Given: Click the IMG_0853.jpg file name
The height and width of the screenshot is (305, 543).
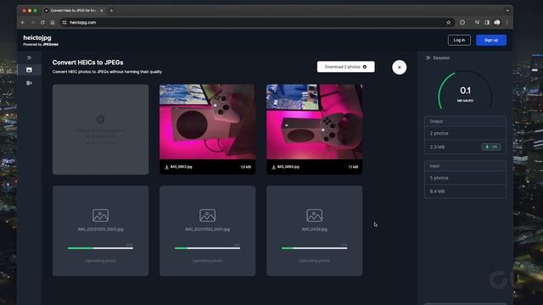Looking at the screenshot, I should pyautogui.click(x=181, y=167).
